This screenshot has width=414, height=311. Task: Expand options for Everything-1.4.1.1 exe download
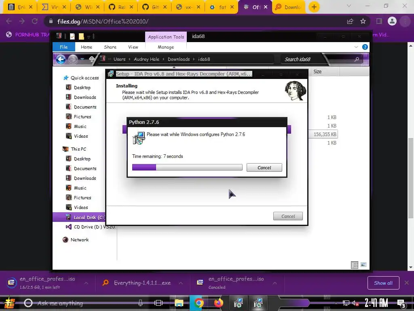tap(181, 283)
